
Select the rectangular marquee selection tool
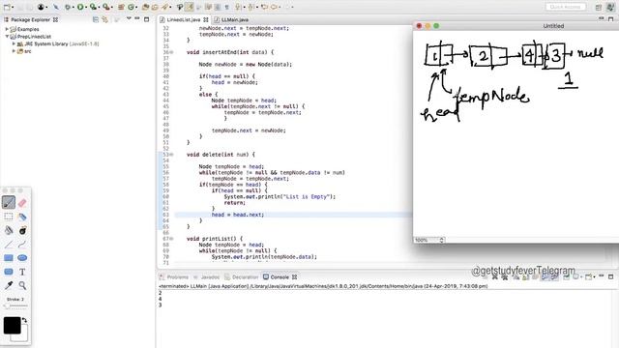click(x=9, y=217)
